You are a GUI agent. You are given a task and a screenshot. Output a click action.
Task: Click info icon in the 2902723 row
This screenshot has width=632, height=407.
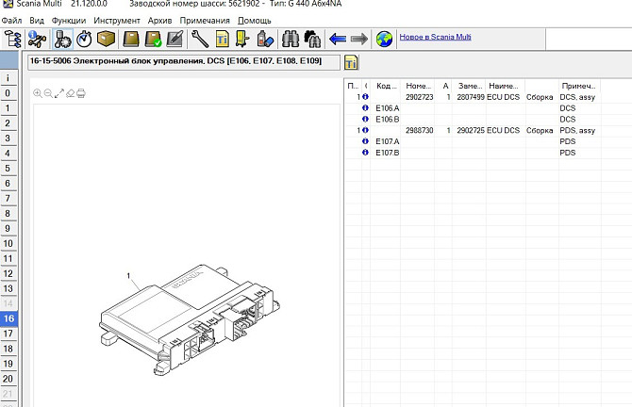(365, 97)
